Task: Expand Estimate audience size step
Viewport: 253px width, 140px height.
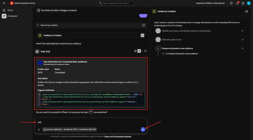Action: tap(242, 40)
